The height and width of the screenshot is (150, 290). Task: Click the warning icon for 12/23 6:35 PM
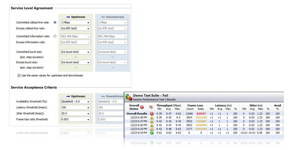(152, 129)
